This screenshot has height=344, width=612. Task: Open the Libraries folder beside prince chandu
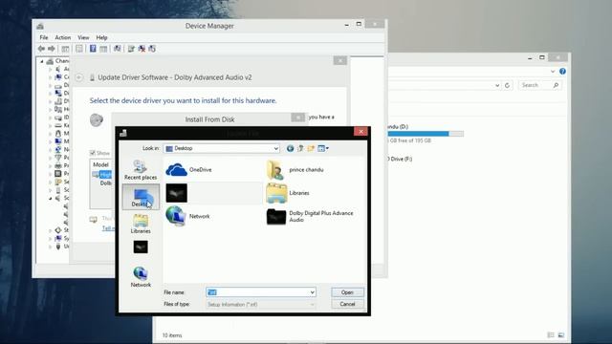point(288,193)
